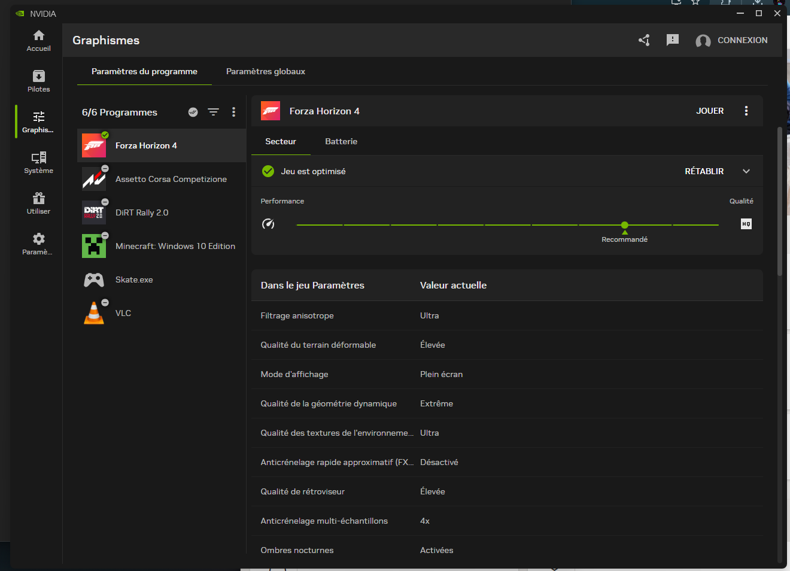The image size is (790, 571).
Task: Click the Qualité label above HQ icon
Action: click(742, 201)
